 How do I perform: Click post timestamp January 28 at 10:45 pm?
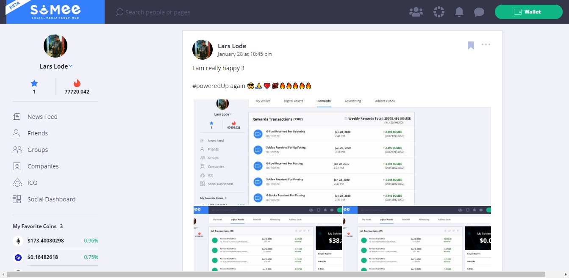click(245, 54)
